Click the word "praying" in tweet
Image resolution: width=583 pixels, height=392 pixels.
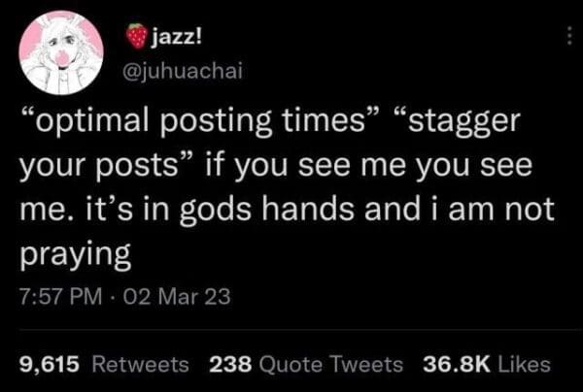76,256
